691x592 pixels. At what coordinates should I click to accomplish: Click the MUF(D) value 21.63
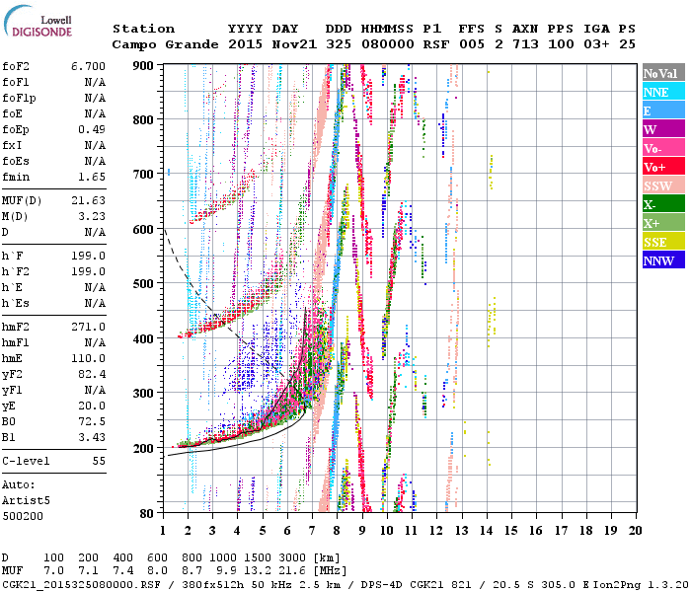click(88, 201)
